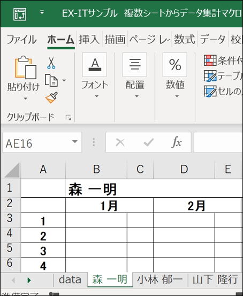Click テーブルとして書式設定 icon
The width and height of the screenshot is (243, 296).
[x=210, y=76]
